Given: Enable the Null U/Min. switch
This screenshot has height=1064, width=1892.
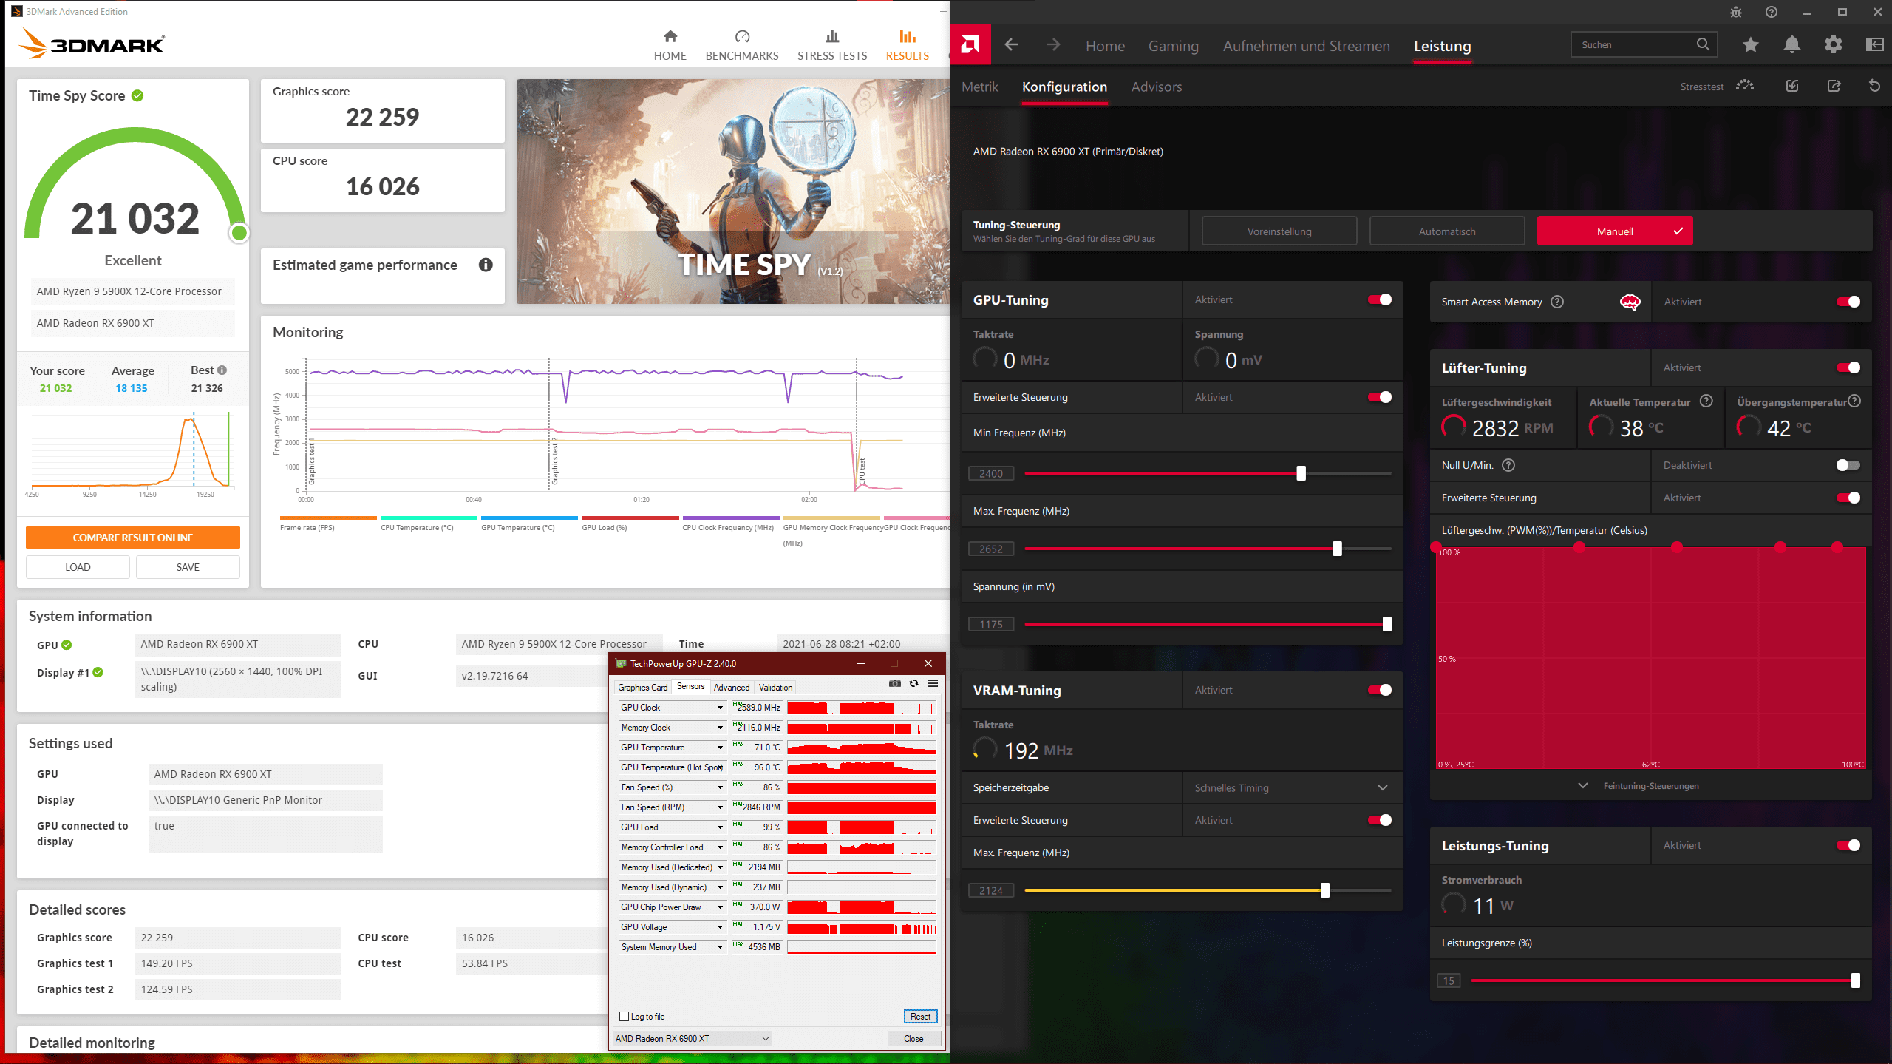Looking at the screenshot, I should (1848, 465).
